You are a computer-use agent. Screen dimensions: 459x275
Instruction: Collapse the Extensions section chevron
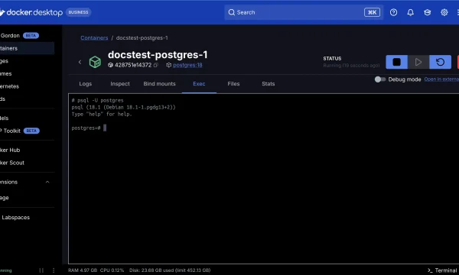[x=47, y=182]
